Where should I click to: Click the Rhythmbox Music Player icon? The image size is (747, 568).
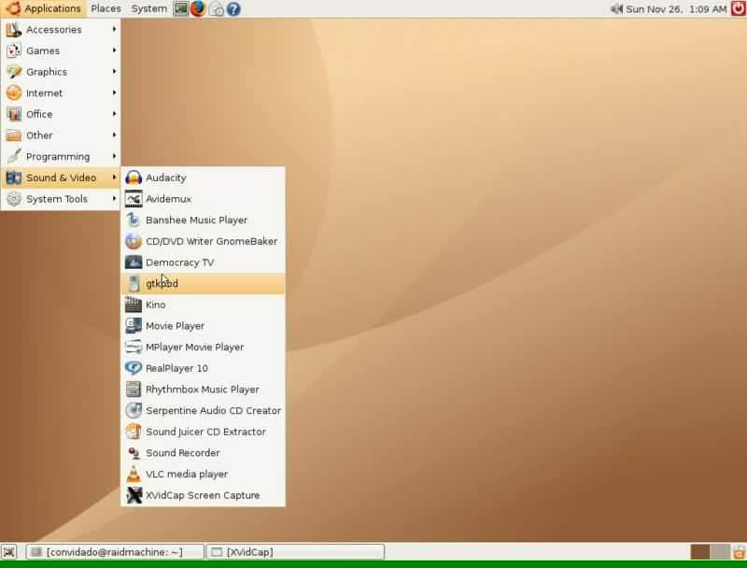134,390
